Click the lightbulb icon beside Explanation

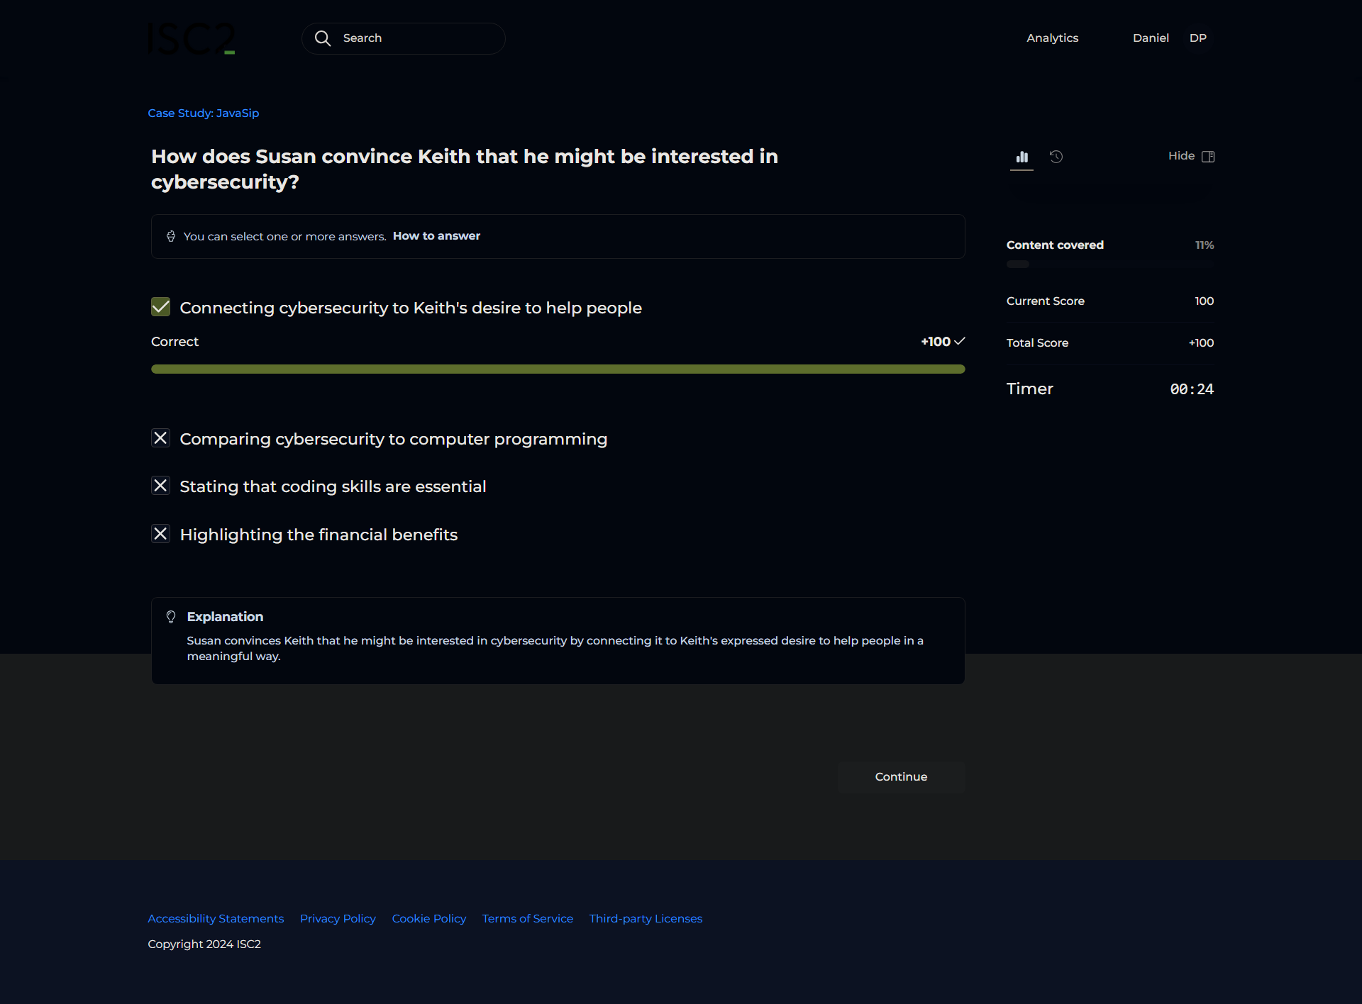(171, 617)
